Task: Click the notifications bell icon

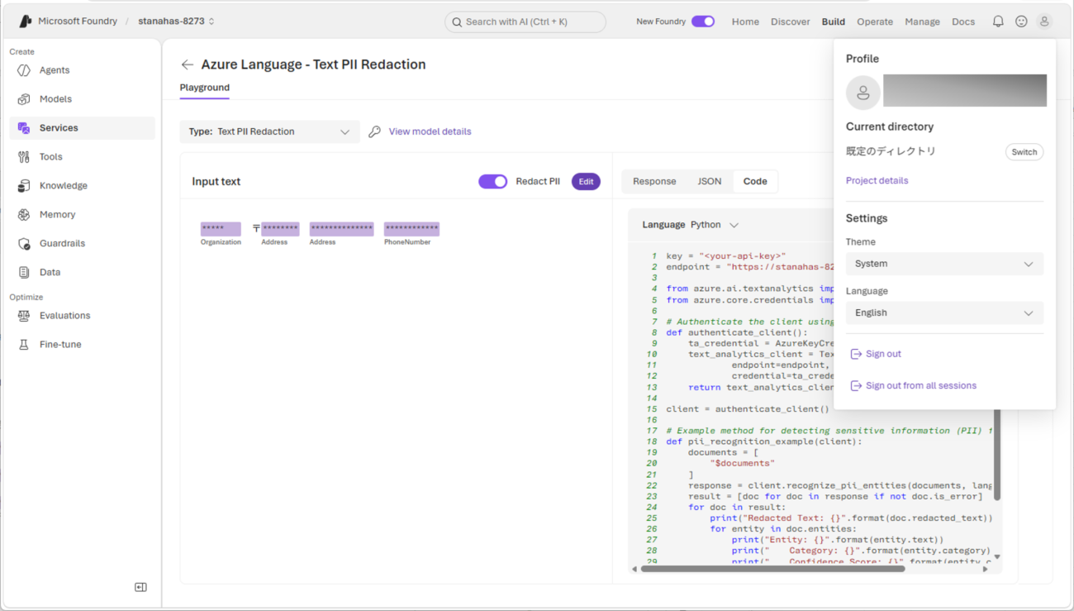Action: (x=998, y=21)
